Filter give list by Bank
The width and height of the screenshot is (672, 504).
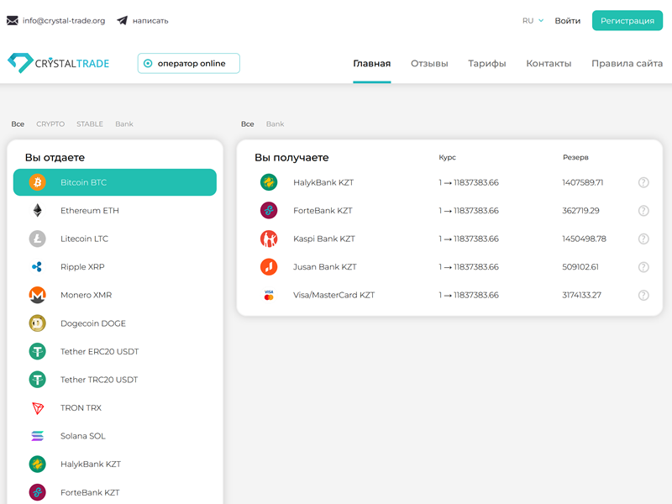click(x=124, y=123)
